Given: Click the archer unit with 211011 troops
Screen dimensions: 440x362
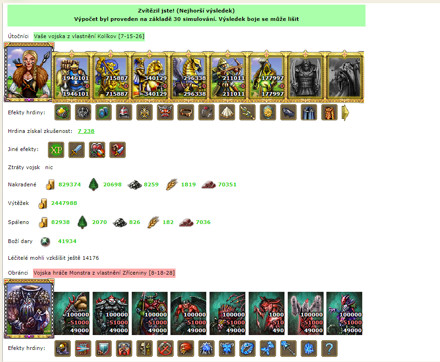Looking at the screenshot, I should click(x=228, y=76).
